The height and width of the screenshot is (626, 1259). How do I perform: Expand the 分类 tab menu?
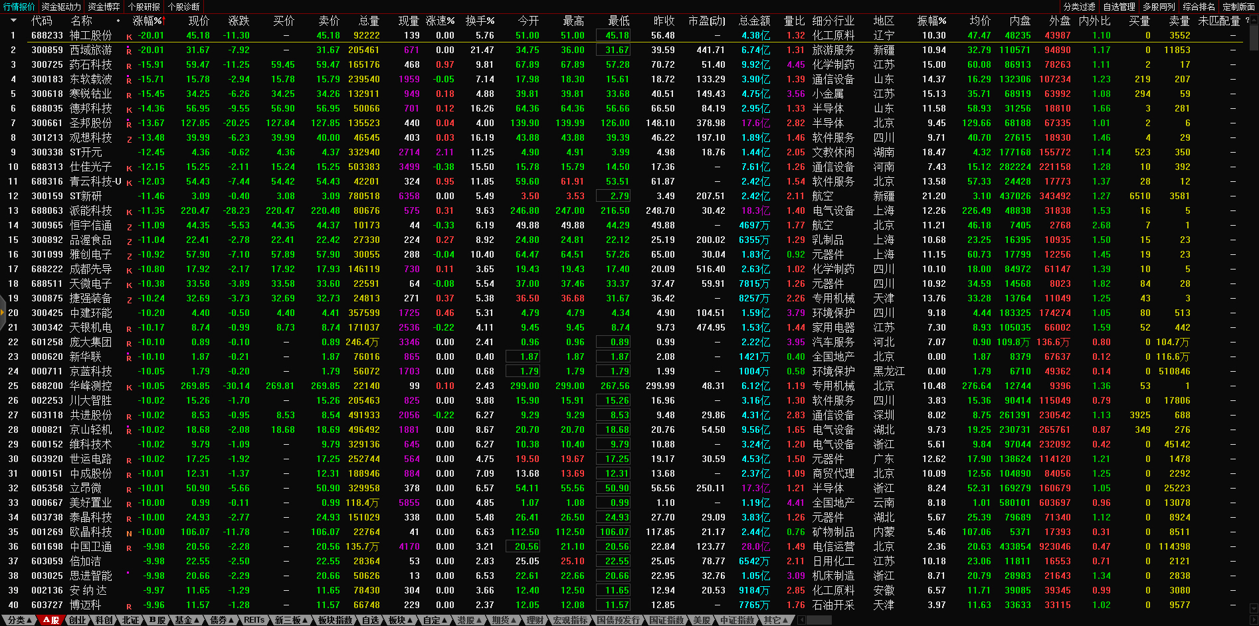pyautogui.click(x=20, y=620)
